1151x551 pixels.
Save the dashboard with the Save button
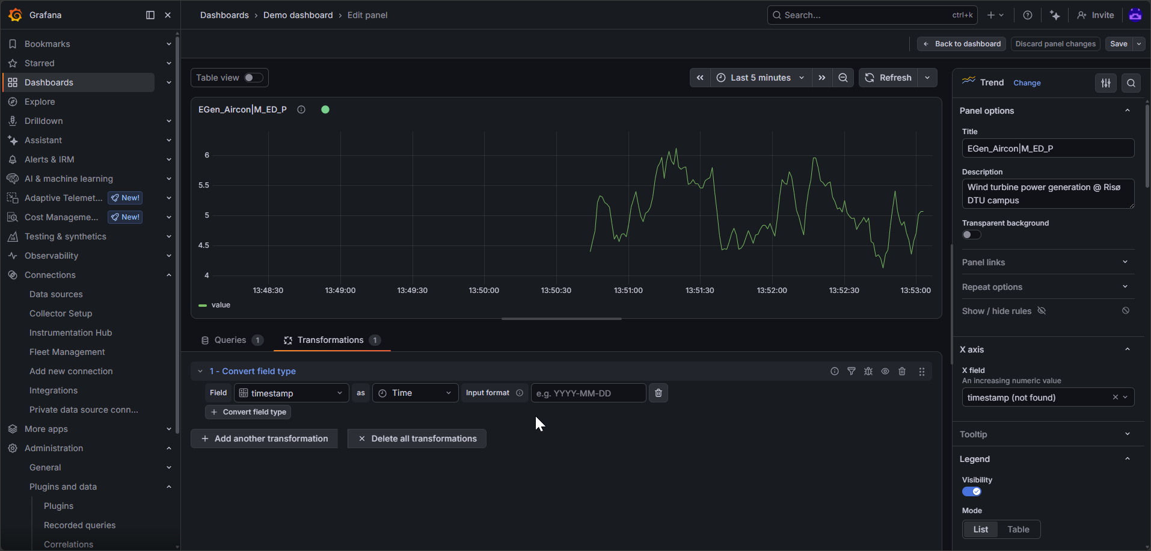pos(1119,44)
